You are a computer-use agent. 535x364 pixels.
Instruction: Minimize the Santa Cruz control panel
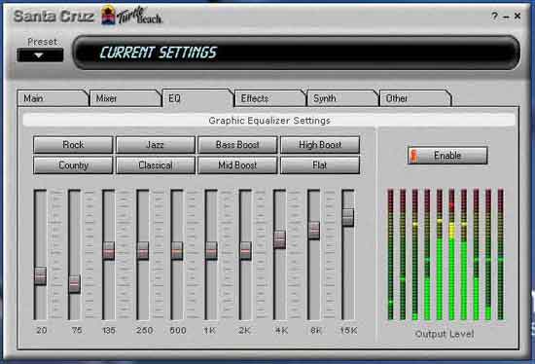click(507, 17)
